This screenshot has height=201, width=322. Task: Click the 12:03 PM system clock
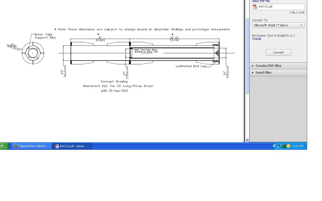(x=298, y=146)
